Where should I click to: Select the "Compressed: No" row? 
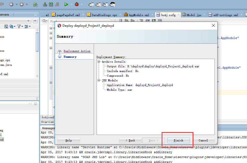click(x=118, y=76)
